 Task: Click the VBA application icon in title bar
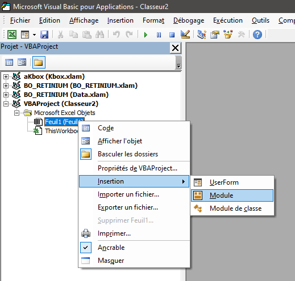click(x=6, y=6)
